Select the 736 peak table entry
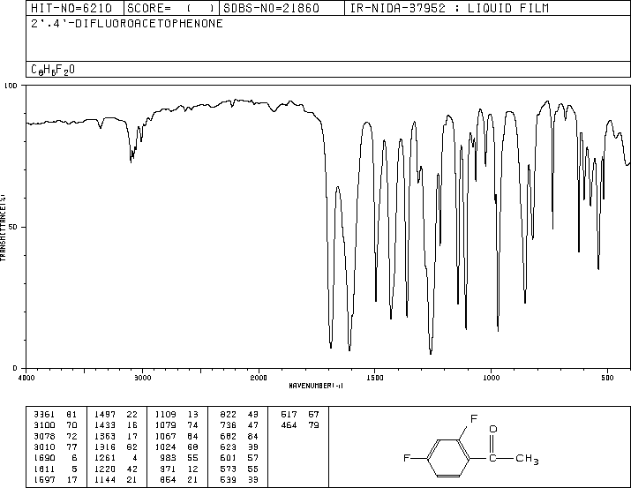631x488 pixels. pos(239,425)
